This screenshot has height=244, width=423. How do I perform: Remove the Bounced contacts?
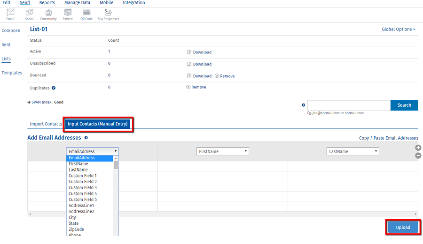point(225,76)
